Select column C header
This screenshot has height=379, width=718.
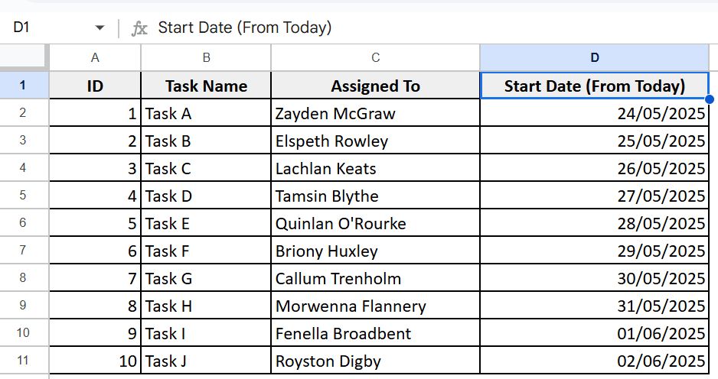[376, 57]
